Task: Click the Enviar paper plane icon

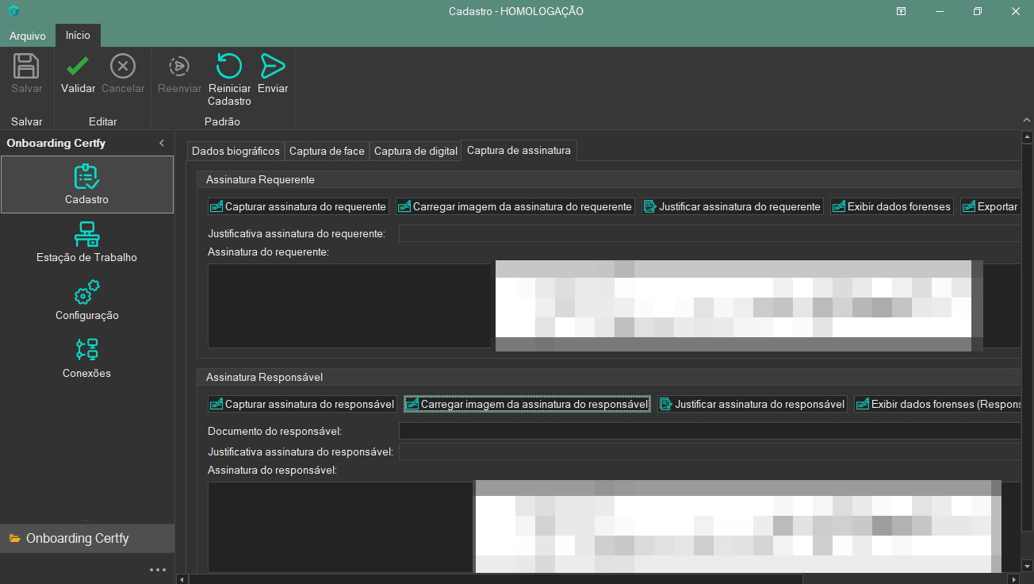Action: point(273,67)
